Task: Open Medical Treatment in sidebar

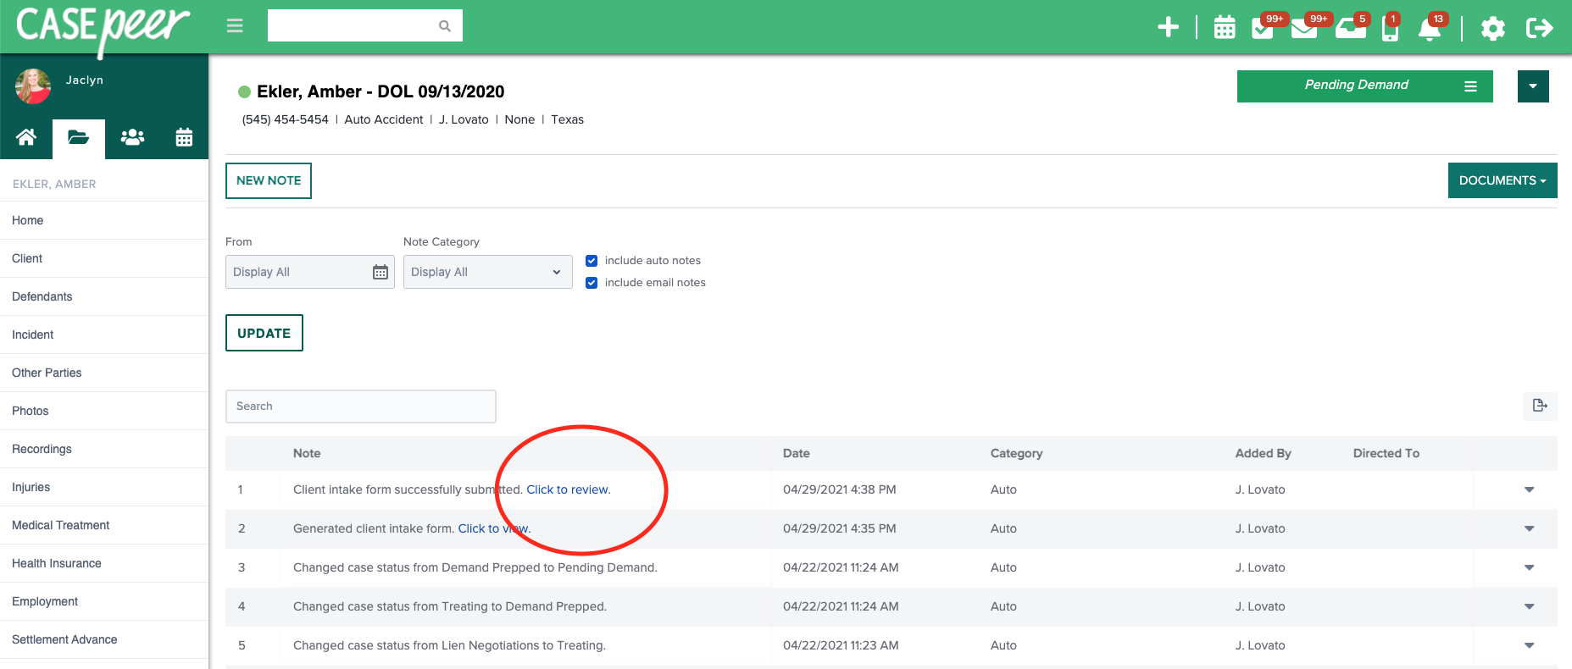Action: coord(61,525)
